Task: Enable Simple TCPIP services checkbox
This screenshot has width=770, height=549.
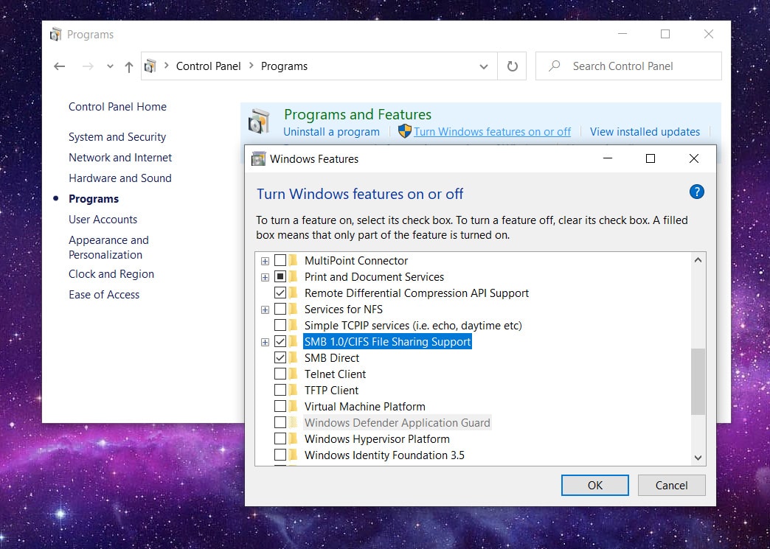Action: coord(280,325)
